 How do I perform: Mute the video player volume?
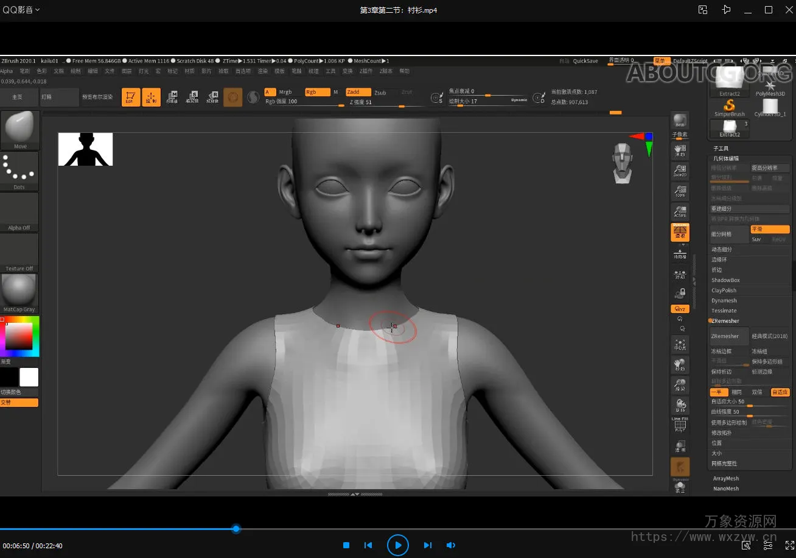click(451, 545)
